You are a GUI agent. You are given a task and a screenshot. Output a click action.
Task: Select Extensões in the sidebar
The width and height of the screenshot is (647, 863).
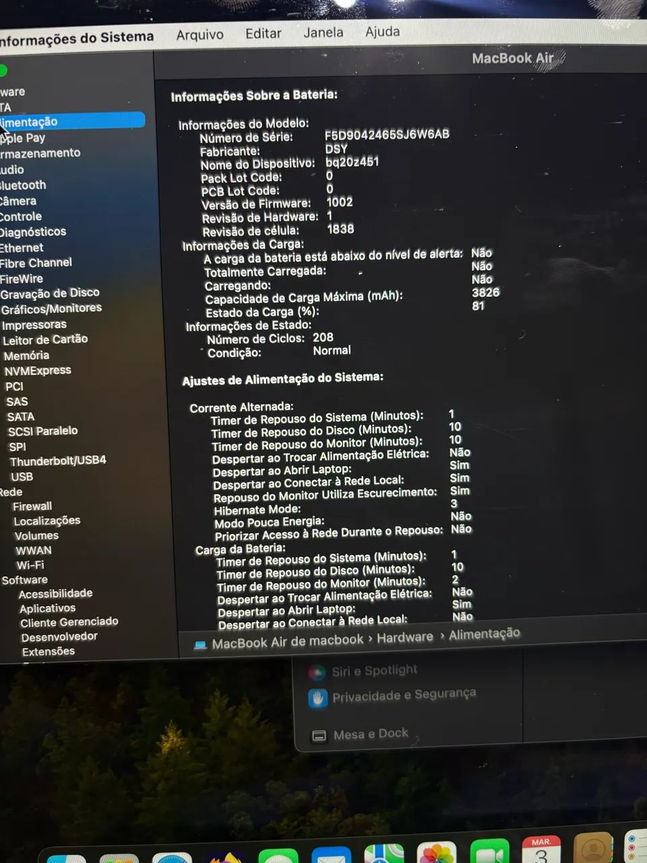pyautogui.click(x=48, y=652)
